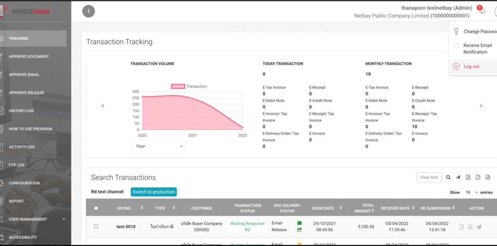Click the send icon in test-0010 action column

(479, 227)
